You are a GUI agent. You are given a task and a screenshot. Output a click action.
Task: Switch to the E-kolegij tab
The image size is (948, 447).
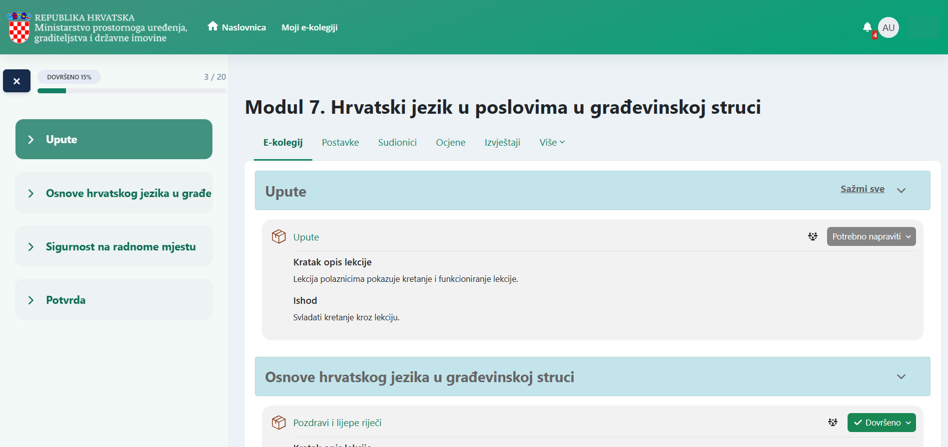pos(283,143)
